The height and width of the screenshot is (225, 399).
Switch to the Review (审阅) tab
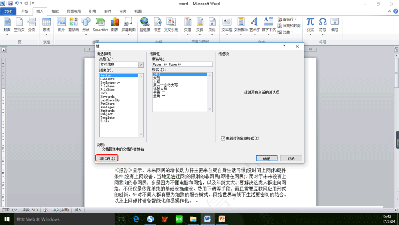tap(123, 11)
